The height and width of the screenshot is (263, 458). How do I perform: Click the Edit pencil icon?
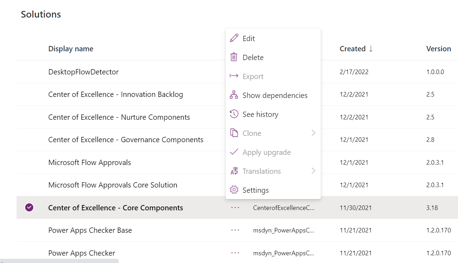(234, 38)
